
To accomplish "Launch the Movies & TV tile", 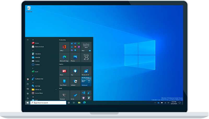I will tap(86, 71).
